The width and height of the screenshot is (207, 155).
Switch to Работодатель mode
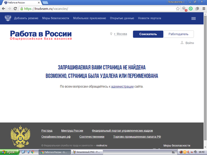pos(178,34)
